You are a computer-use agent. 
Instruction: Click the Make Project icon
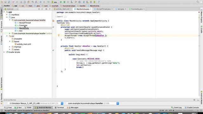coord(49,2)
